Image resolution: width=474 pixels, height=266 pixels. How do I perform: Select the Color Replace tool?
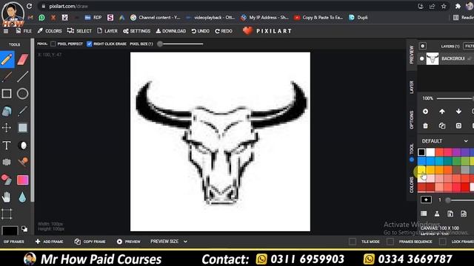point(7,180)
